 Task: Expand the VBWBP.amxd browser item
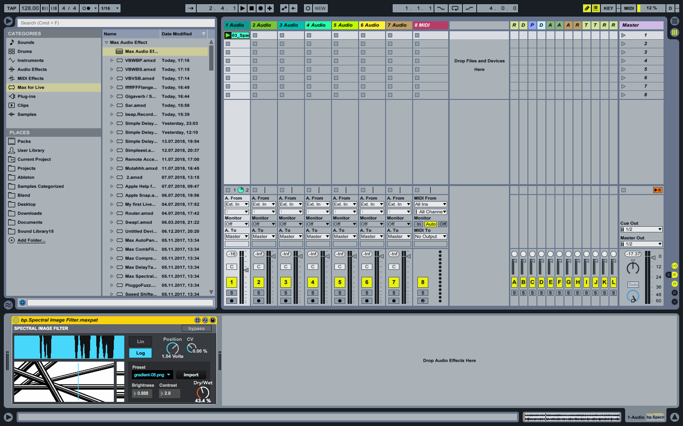click(112, 61)
